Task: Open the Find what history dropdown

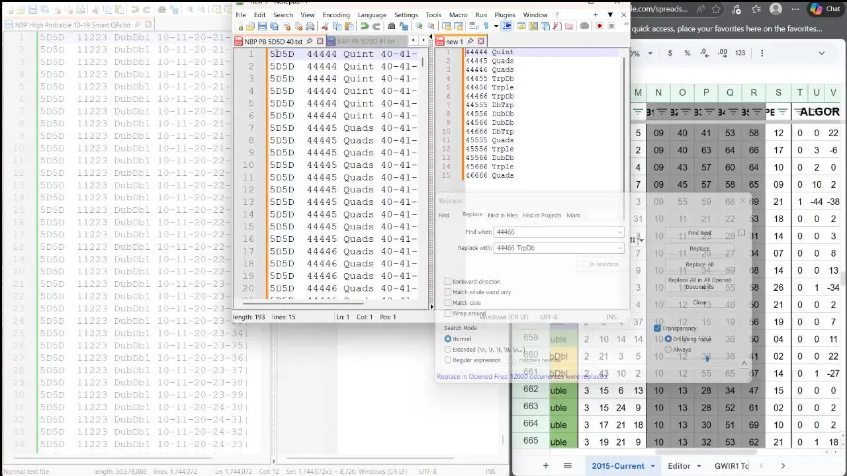Action: point(619,232)
